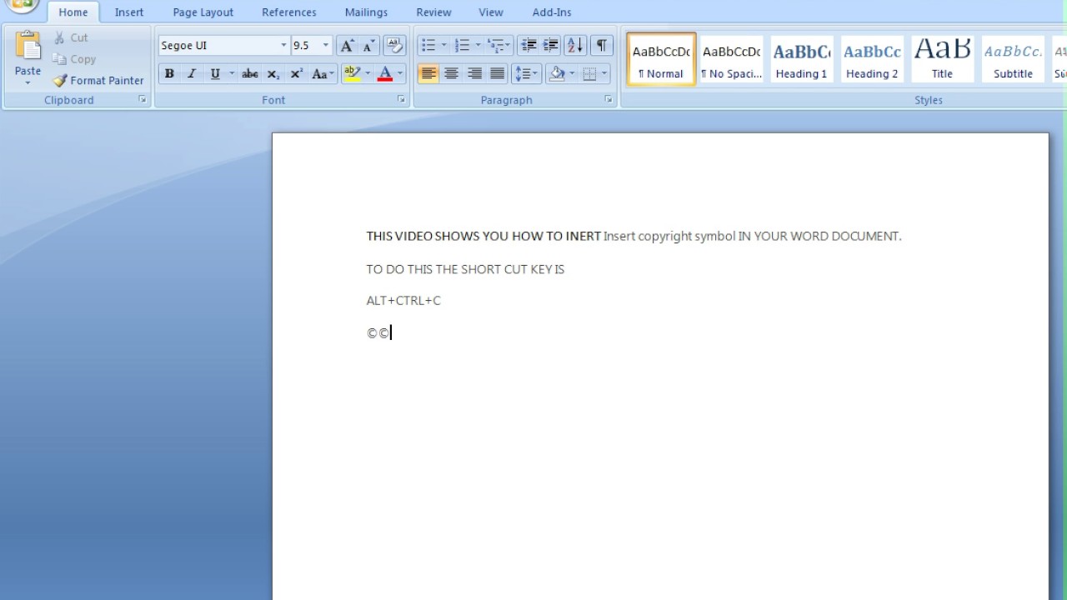
Task: Open the Mailings ribbon tab
Action: point(366,12)
